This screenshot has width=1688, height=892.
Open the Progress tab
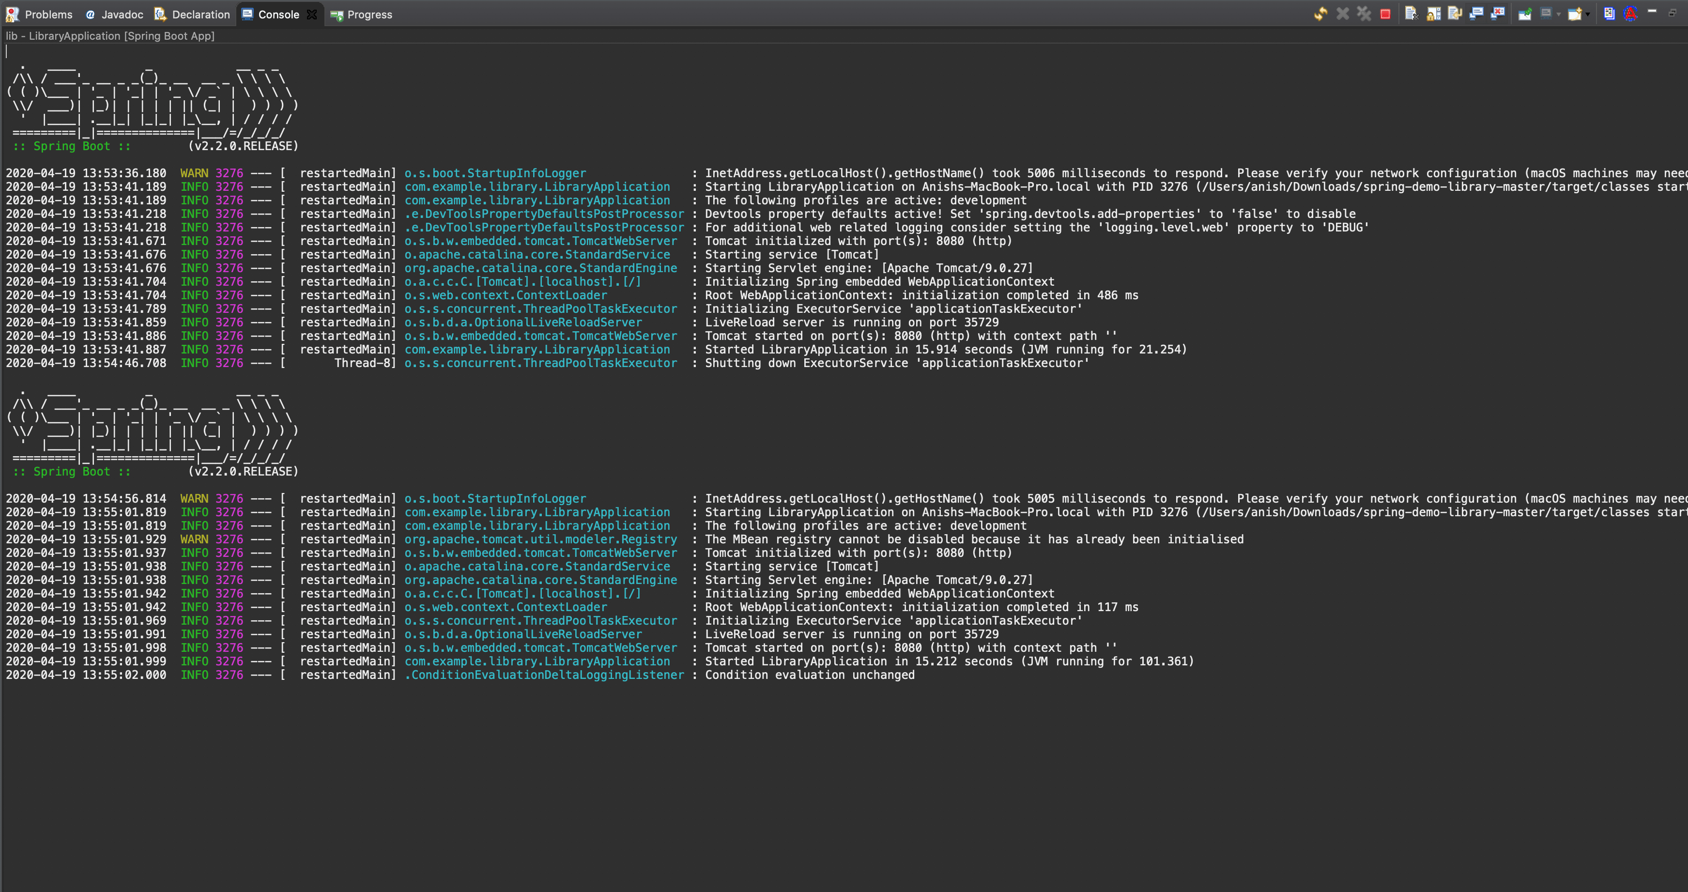[x=369, y=15]
